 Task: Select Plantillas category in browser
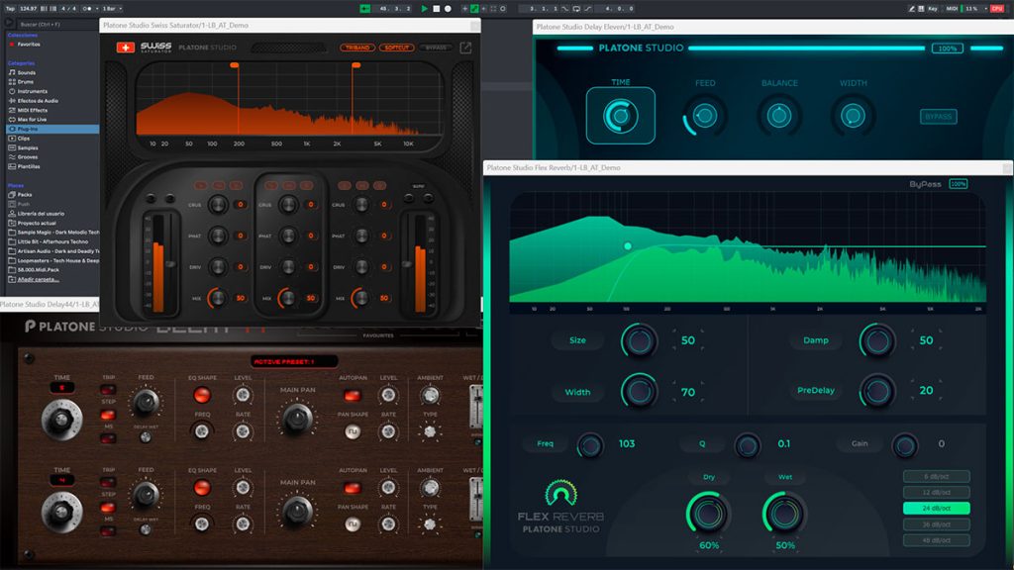pyautogui.click(x=29, y=166)
